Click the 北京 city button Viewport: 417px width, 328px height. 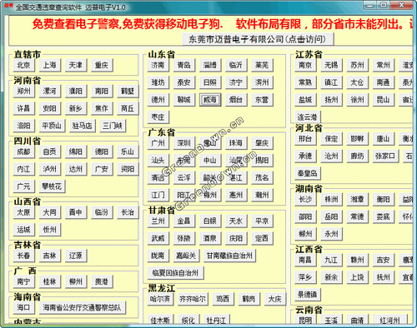pos(23,65)
